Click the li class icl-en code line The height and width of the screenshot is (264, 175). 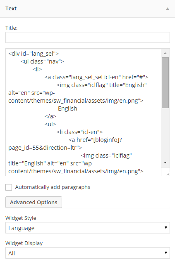[x=79, y=132]
